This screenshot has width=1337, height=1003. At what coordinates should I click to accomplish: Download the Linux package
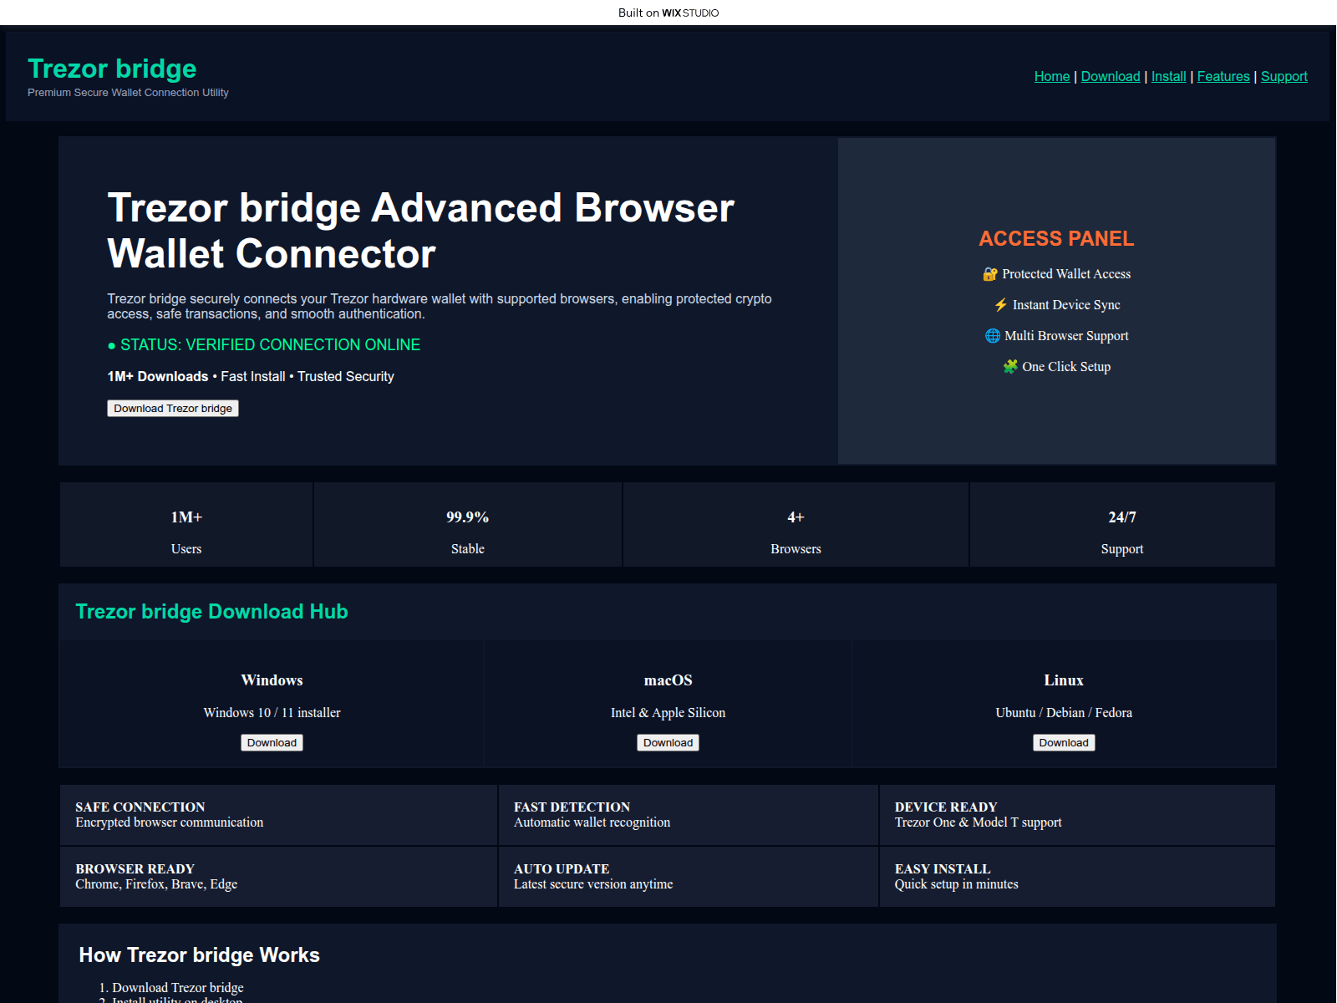(x=1064, y=742)
